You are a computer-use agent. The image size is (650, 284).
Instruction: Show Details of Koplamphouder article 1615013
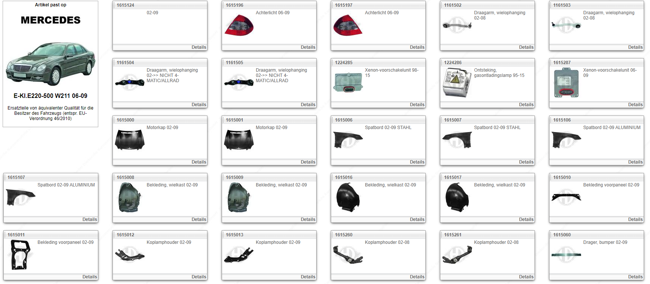(x=308, y=277)
